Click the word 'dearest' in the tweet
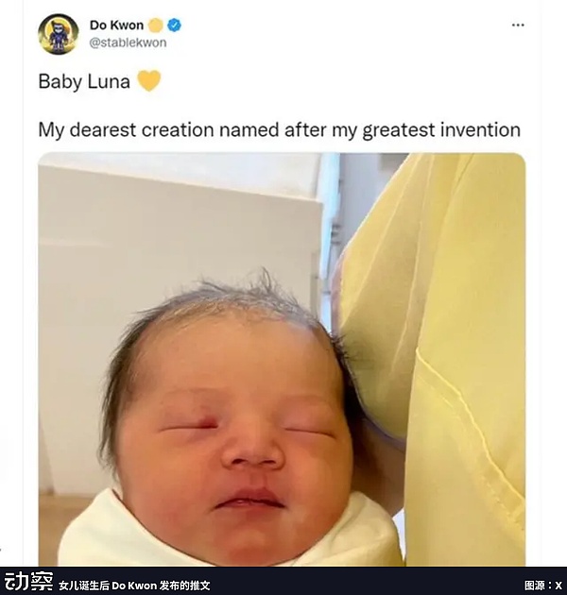Screen dimensions: 567x595 pos(103,129)
